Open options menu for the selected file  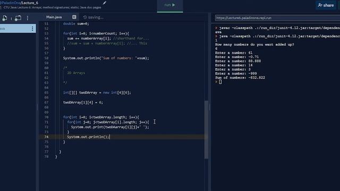click(32, 28)
